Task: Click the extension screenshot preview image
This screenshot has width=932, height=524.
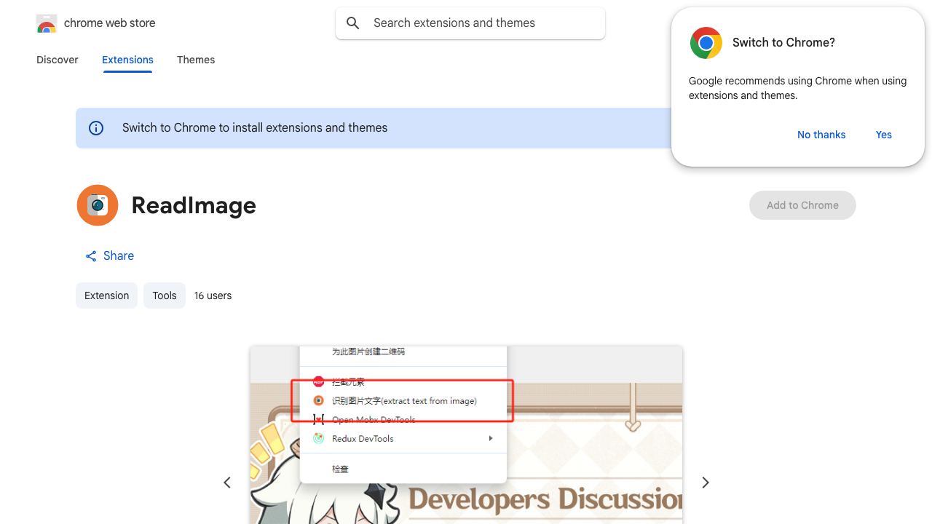Action: click(x=466, y=435)
